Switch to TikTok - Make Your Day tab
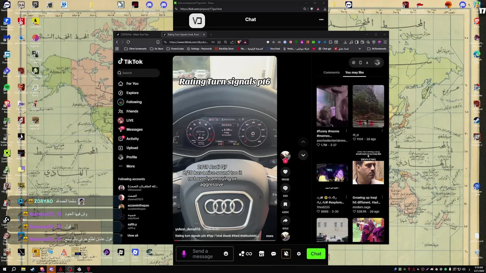Viewport: 486px width, 273px height. [x=137, y=35]
